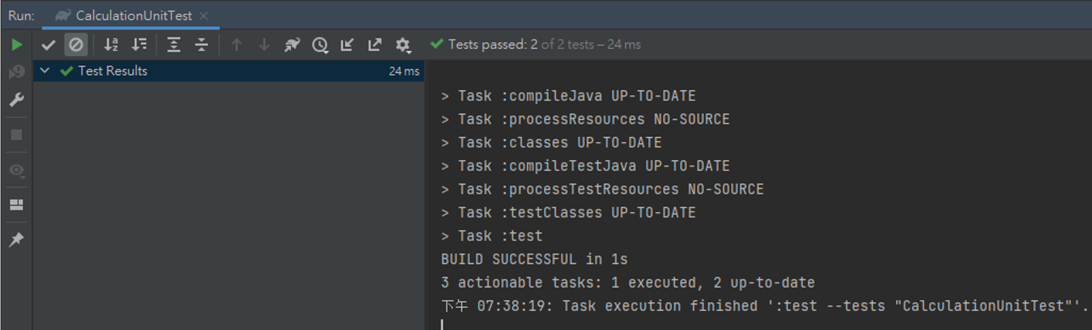This screenshot has height=330, width=1092.
Task: Toggle sort tests by duration
Action: tap(138, 44)
